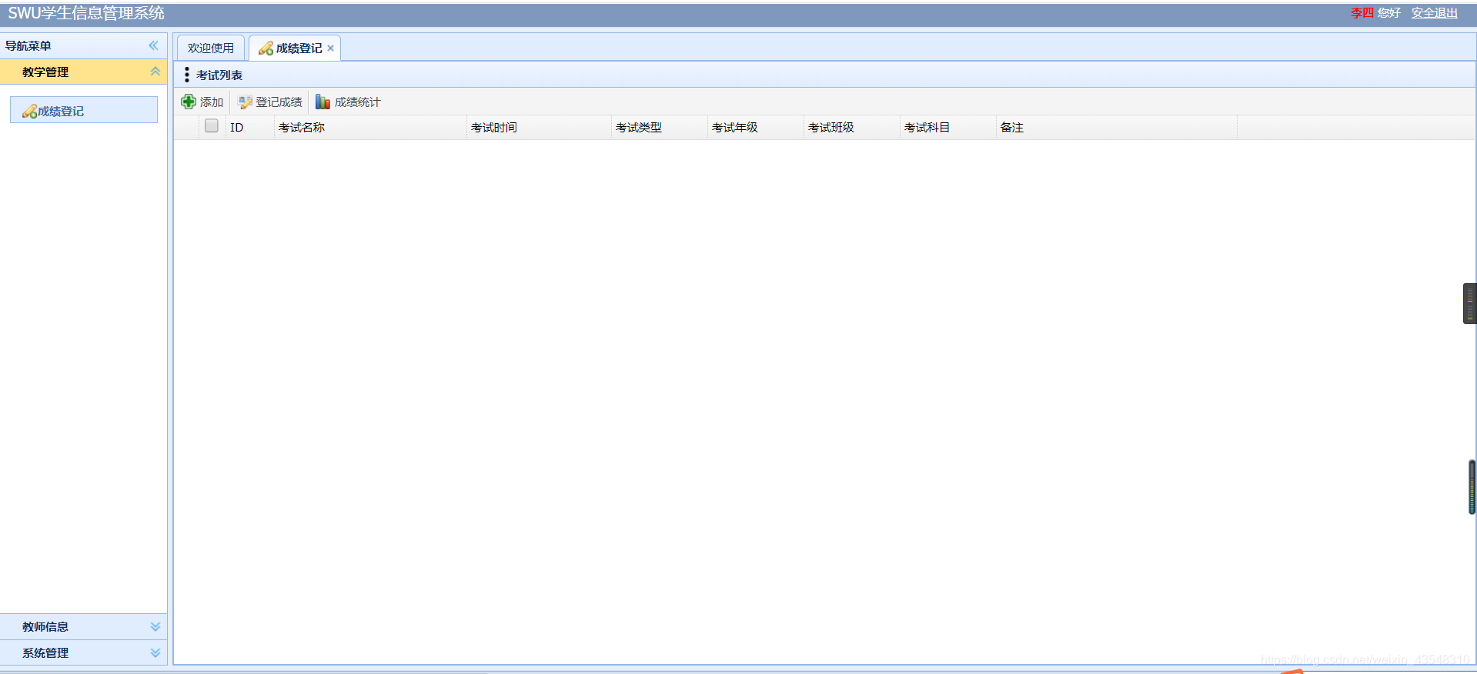
Task: Click the 成绩统计 button label
Action: (x=357, y=102)
